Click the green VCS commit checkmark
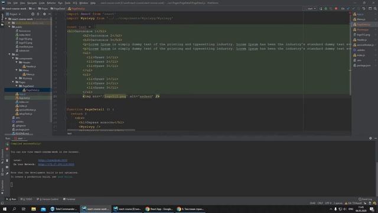Image resolution: width=378 pixels, height=213 pixels. 353,8
